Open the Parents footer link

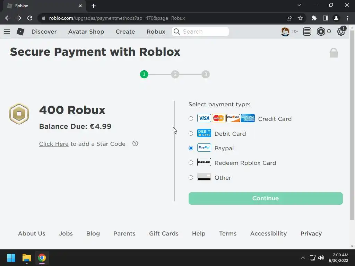coord(124,233)
